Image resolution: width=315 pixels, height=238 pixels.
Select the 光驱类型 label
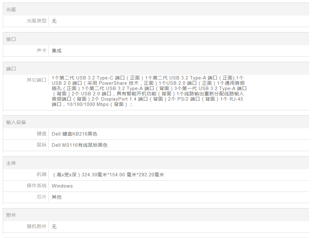click(x=36, y=21)
